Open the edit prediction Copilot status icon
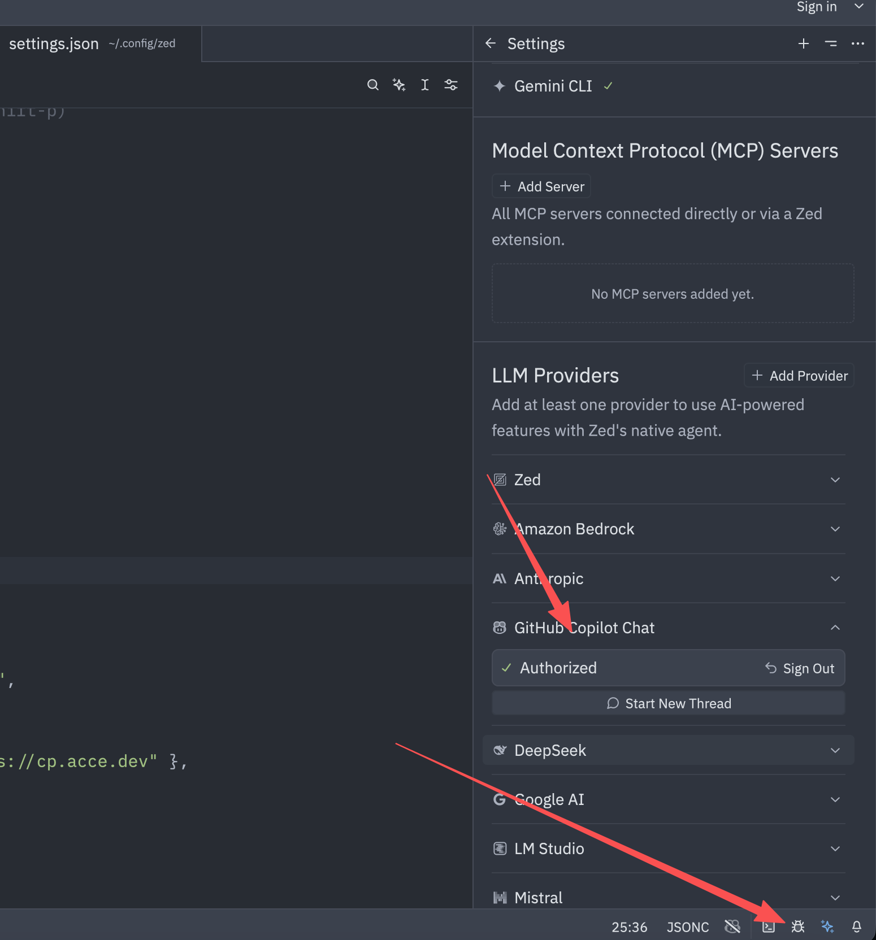 click(x=732, y=926)
